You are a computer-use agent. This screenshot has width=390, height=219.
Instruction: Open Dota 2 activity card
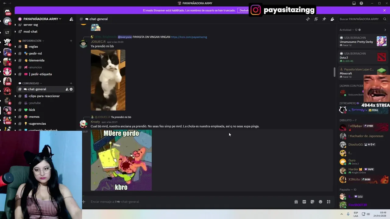tap(363, 57)
